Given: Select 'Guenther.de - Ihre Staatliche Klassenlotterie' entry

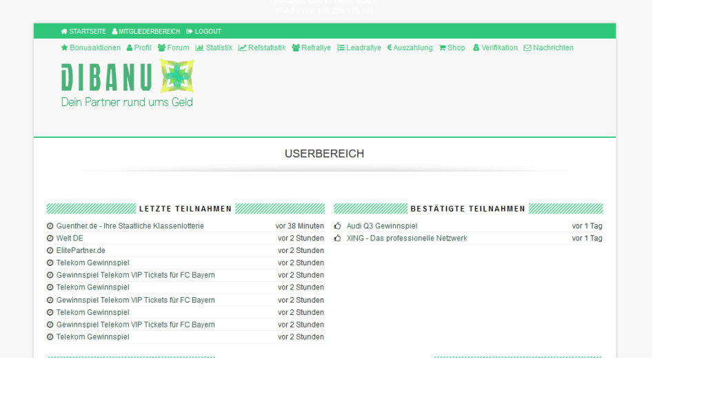Looking at the screenshot, I should [x=130, y=226].
